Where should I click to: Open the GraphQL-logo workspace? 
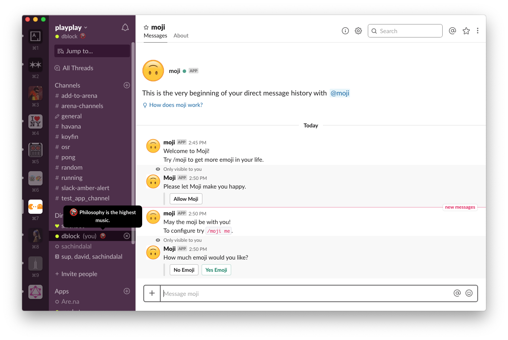click(35, 292)
